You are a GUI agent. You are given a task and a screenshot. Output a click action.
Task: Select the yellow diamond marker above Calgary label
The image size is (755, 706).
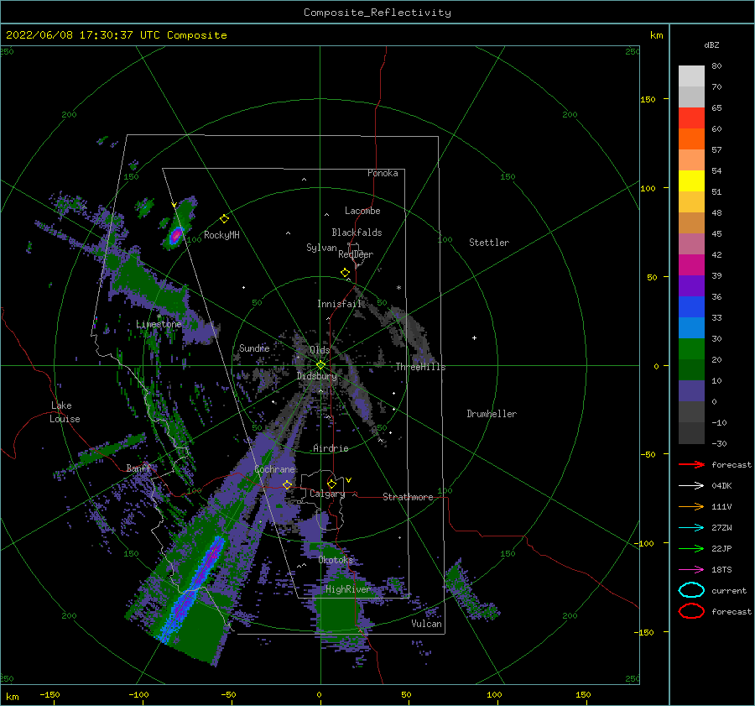click(x=331, y=484)
